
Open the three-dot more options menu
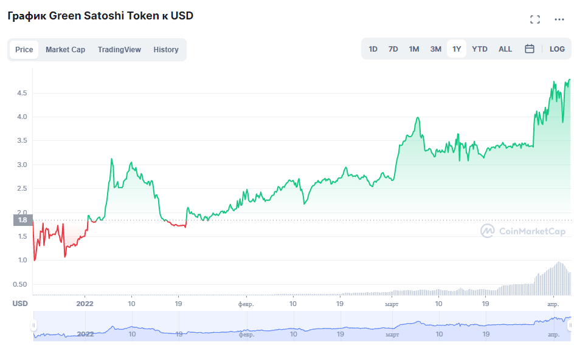(559, 19)
